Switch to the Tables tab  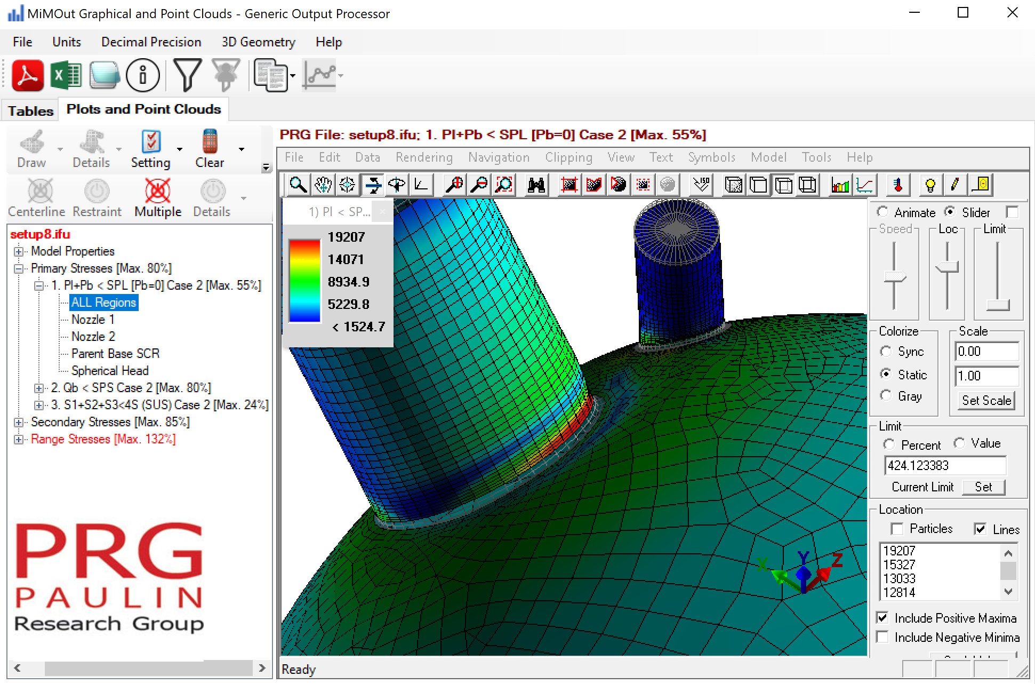pos(29,110)
